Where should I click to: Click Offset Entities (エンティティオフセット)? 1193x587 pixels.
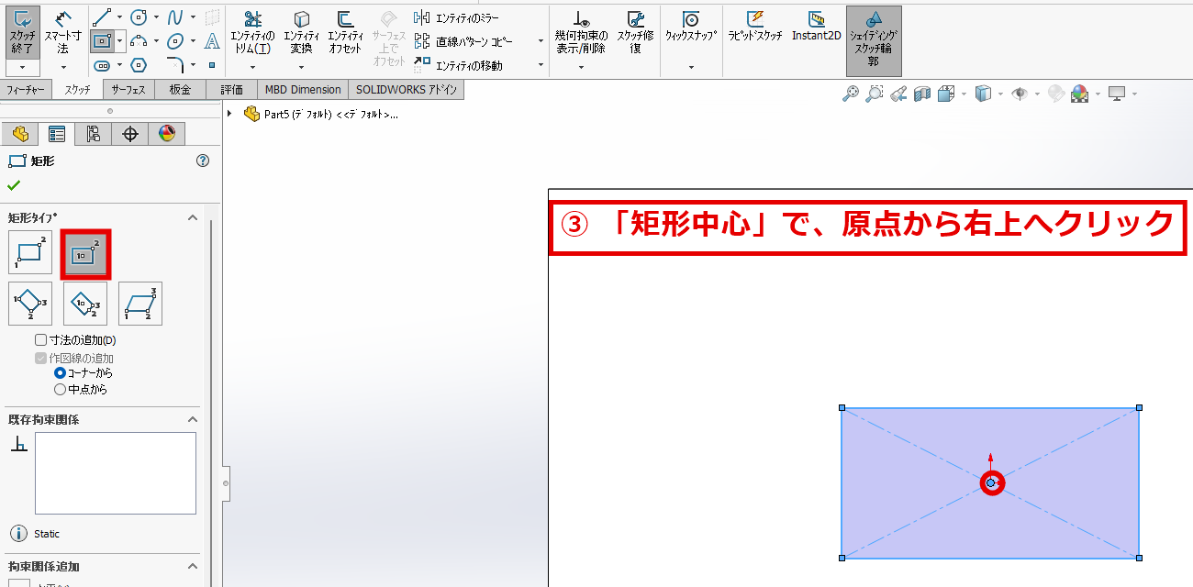pyautogui.click(x=345, y=32)
